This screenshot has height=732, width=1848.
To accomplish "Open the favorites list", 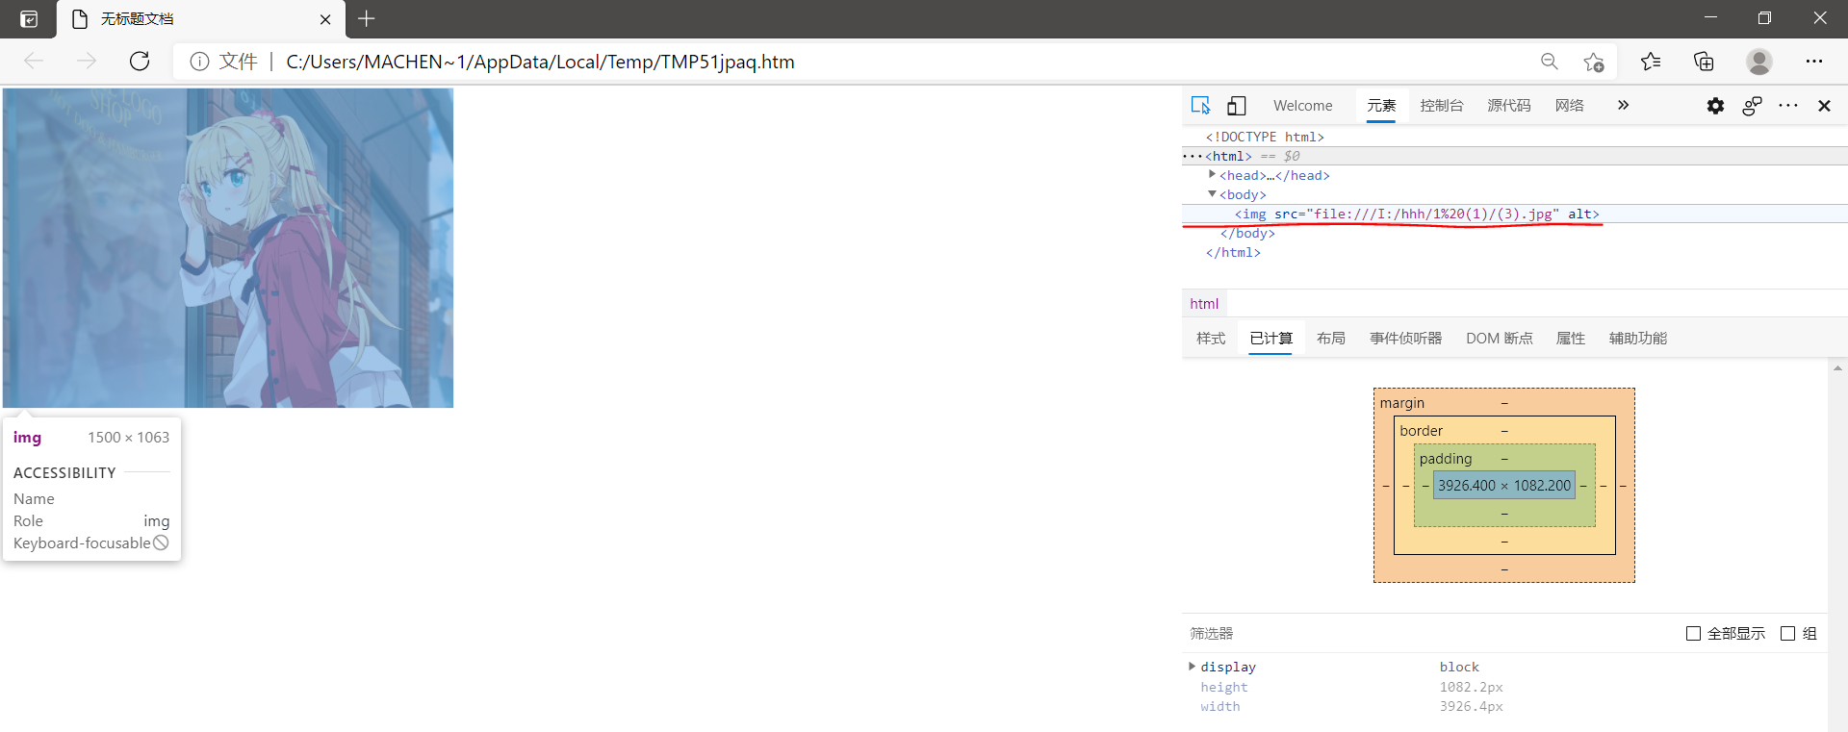I will point(1651,62).
